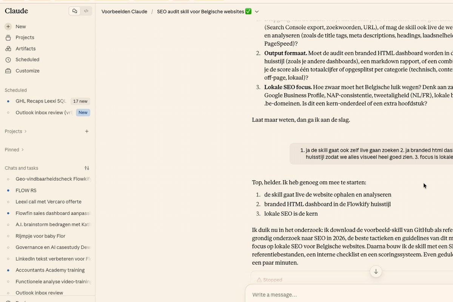Click the 'Lokale SEO focus.' bold heading
This screenshot has height=302, width=453.
coord(288,87)
